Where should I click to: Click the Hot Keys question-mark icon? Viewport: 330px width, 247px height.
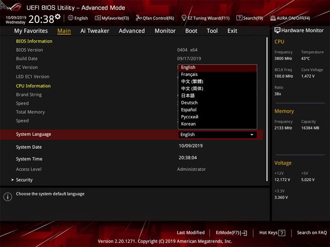[282, 233]
